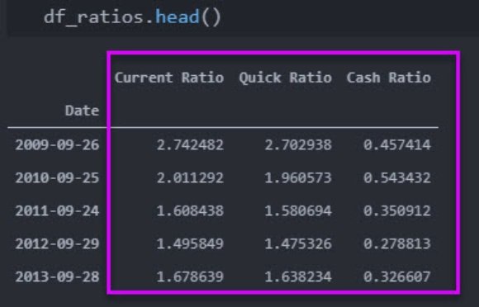Select the row label 2011-09-24

58,210
